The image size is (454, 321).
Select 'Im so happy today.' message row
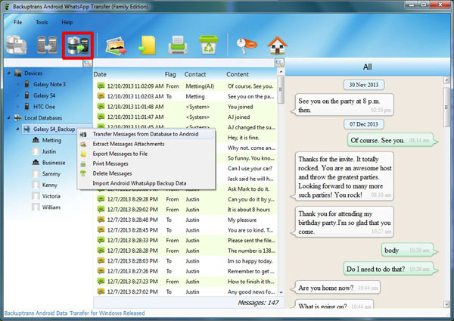tap(186, 260)
